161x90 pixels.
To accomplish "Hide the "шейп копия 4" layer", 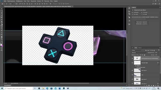I will (x=132, y=70).
